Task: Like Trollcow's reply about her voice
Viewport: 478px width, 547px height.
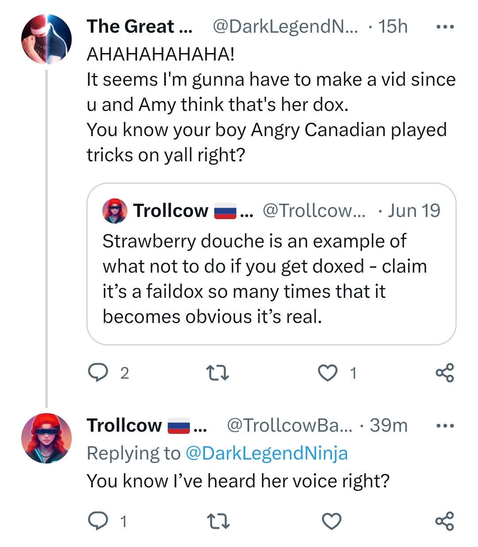Action: pos(331,521)
